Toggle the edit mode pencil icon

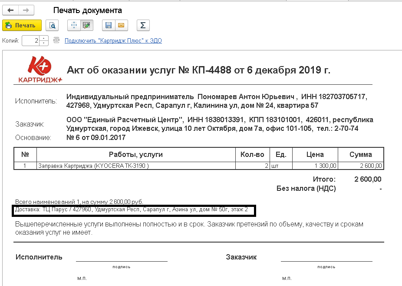tap(86, 26)
